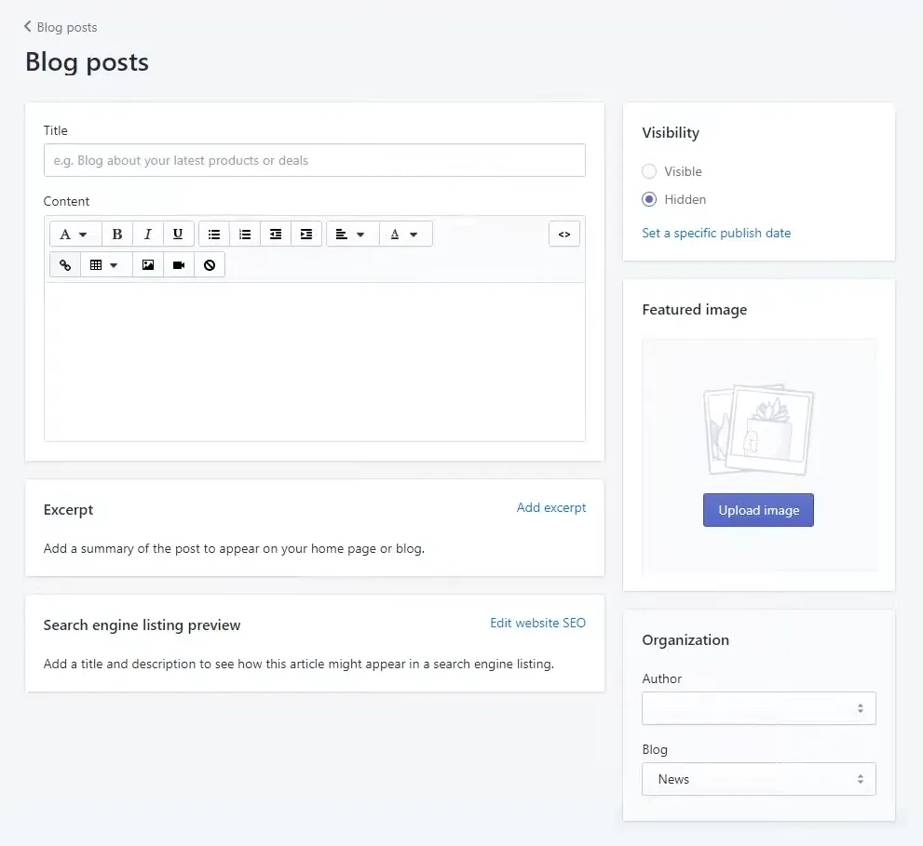Apply italic formatting
Screen dimensions: 923x846
[147, 234]
